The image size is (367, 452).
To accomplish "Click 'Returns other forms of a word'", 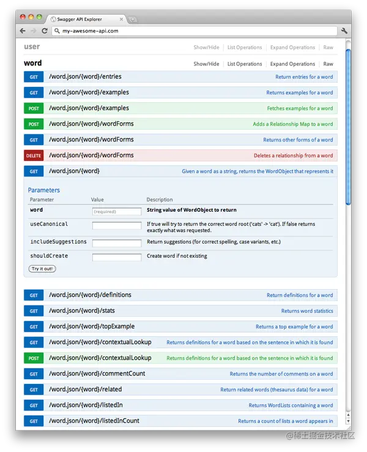I will (298, 140).
